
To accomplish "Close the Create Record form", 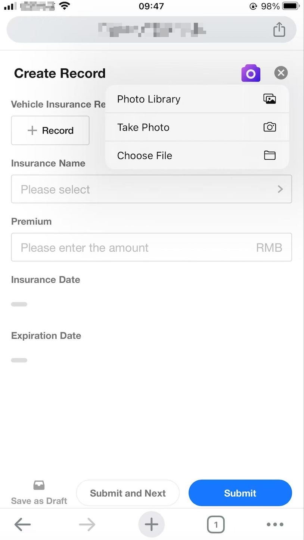I will [281, 73].
